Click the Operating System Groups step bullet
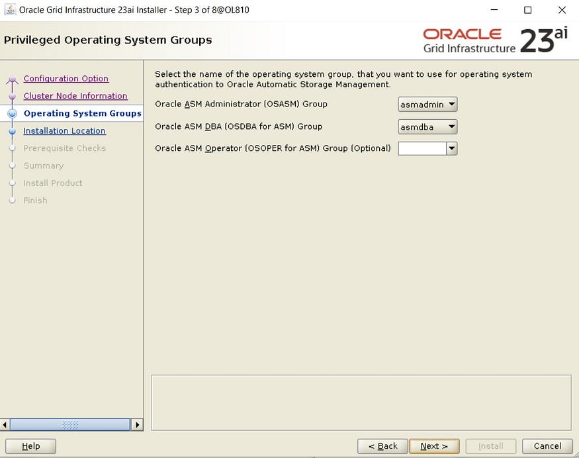 click(x=12, y=113)
